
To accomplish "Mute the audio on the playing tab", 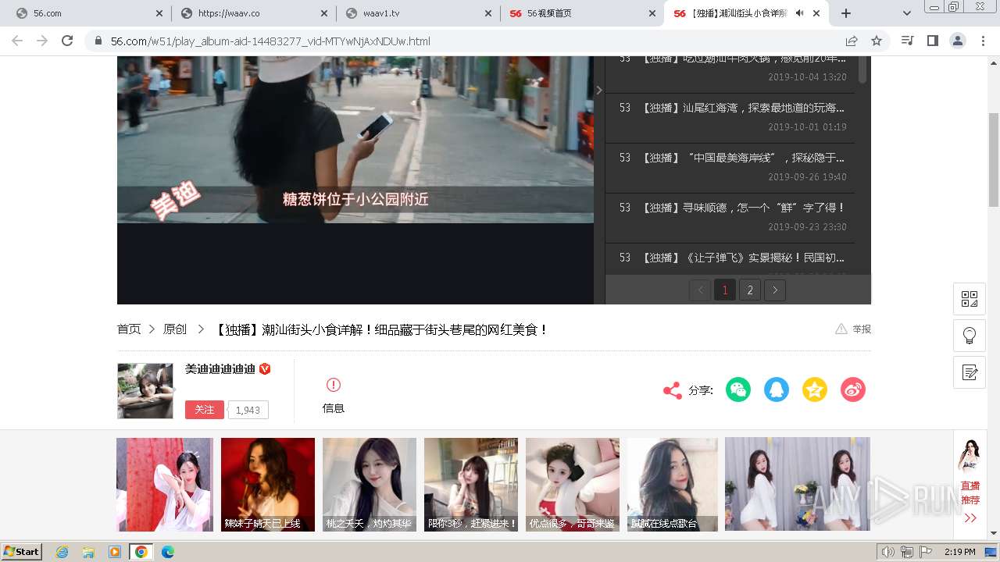I will click(799, 13).
